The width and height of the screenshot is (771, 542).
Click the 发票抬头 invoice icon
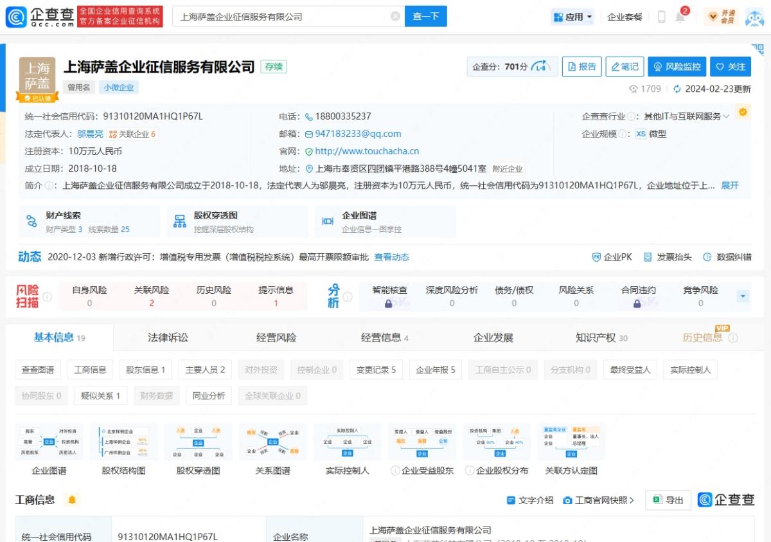[648, 257]
